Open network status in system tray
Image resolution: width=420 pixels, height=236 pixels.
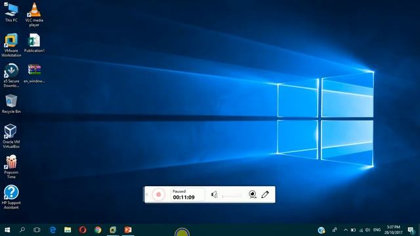pos(361,230)
